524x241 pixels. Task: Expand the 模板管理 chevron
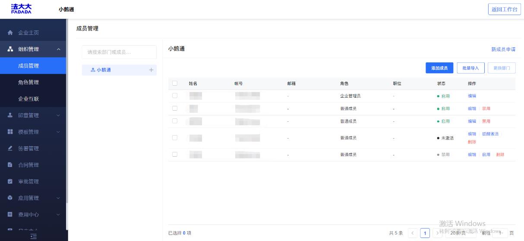pos(59,132)
